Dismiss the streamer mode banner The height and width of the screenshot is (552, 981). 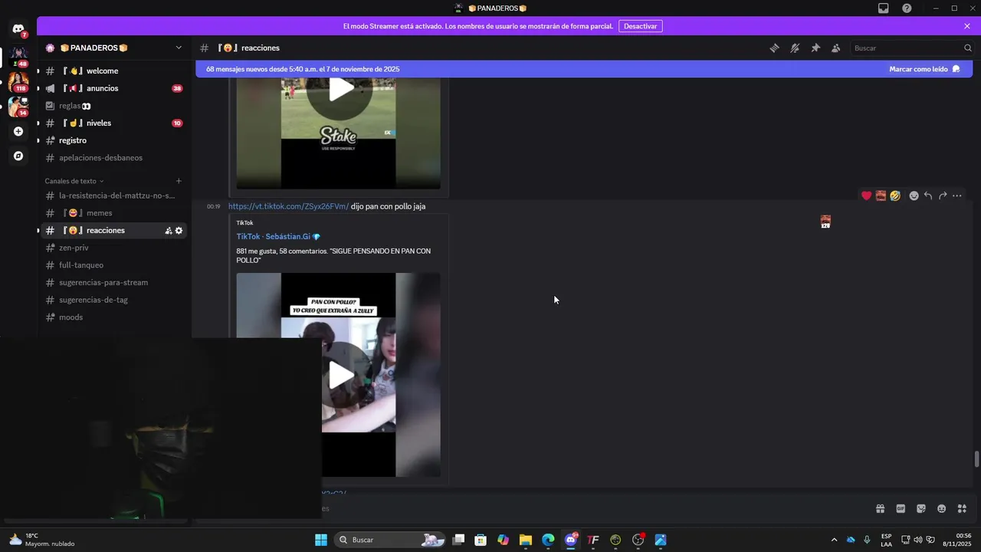pyautogui.click(x=967, y=26)
